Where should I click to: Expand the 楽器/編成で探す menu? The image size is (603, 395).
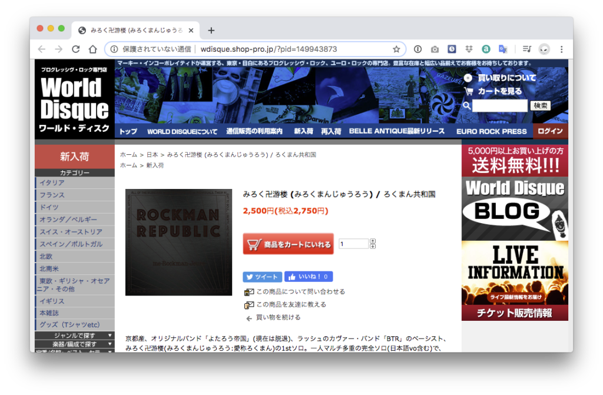click(75, 344)
